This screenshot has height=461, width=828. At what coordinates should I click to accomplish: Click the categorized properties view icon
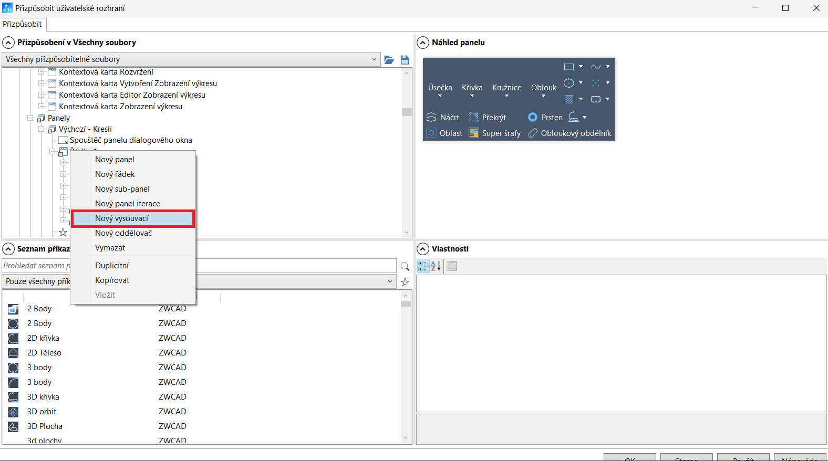(x=423, y=266)
